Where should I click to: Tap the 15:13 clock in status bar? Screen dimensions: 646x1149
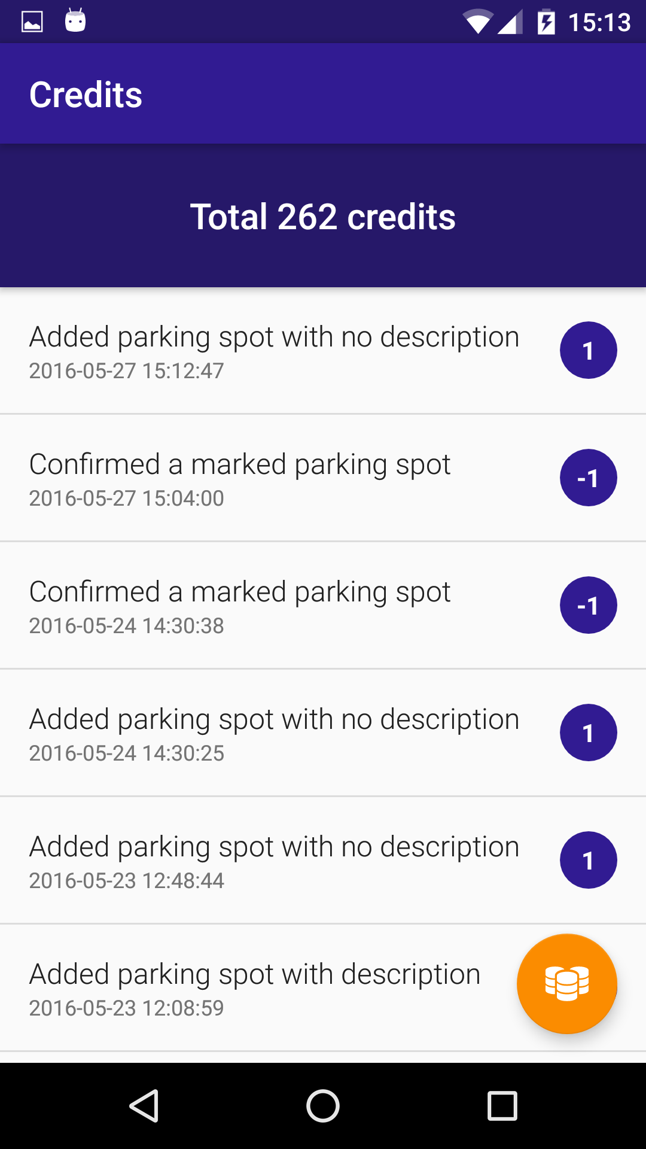click(599, 23)
